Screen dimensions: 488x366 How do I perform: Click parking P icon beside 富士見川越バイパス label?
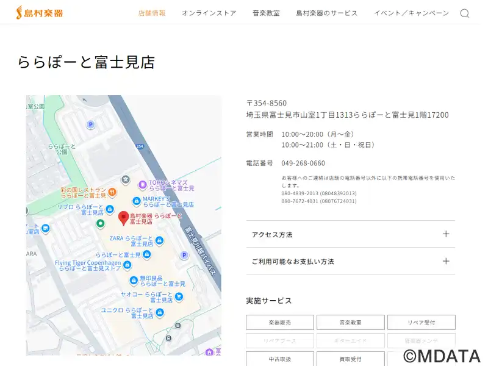pyautogui.click(x=184, y=255)
